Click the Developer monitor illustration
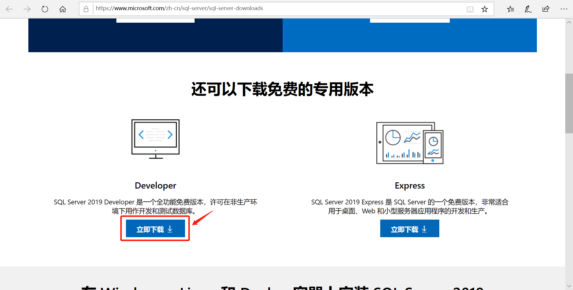This screenshot has width=573, height=290. [155, 139]
